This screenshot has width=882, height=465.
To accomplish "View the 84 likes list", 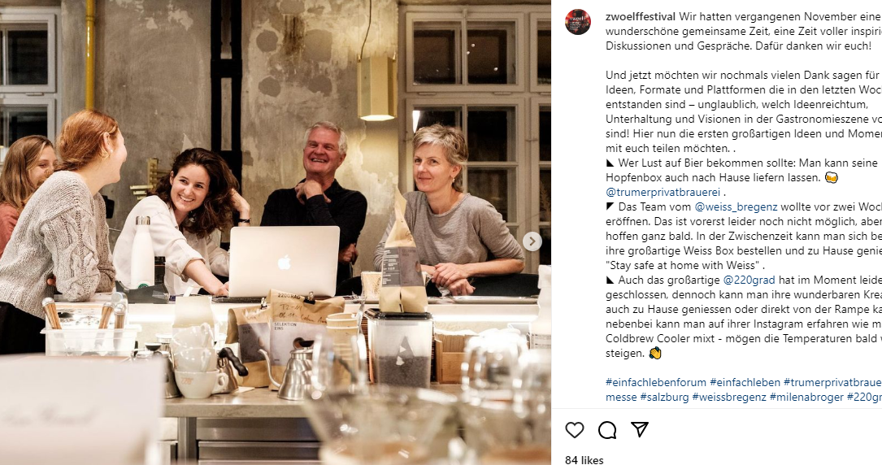I will click(584, 460).
